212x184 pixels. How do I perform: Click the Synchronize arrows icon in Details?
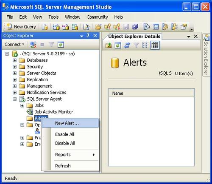click(x=127, y=45)
